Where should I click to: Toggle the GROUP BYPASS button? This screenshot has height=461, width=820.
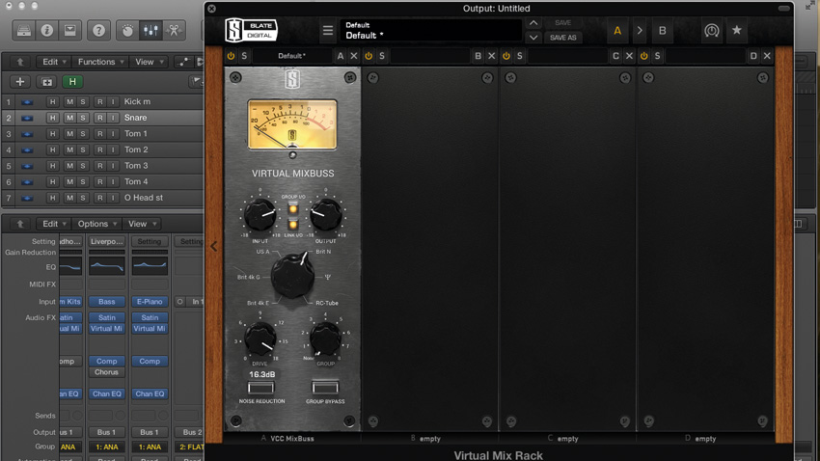(325, 388)
